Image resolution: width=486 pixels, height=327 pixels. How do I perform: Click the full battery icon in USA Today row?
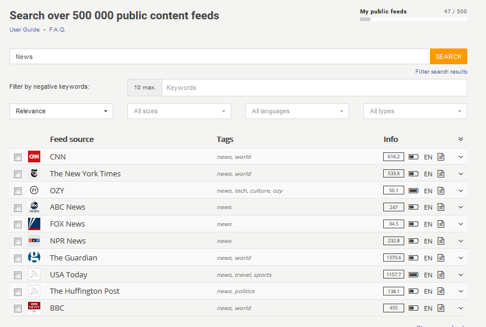(414, 274)
